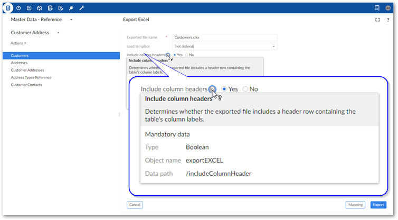Open the checkbox task icon in top bar
The width and height of the screenshot is (398, 220).
(x=29, y=8)
